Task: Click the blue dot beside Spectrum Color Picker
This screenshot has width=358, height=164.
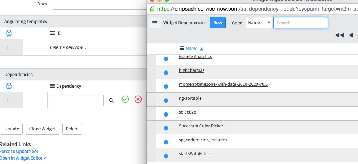Action: coord(166,129)
